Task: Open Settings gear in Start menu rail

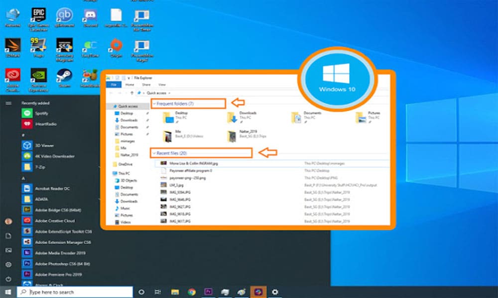Action: [x=8, y=264]
